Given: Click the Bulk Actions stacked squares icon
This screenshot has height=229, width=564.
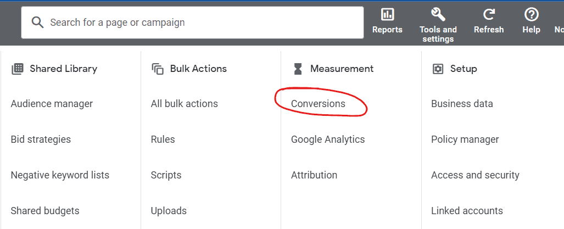Looking at the screenshot, I should (158, 69).
